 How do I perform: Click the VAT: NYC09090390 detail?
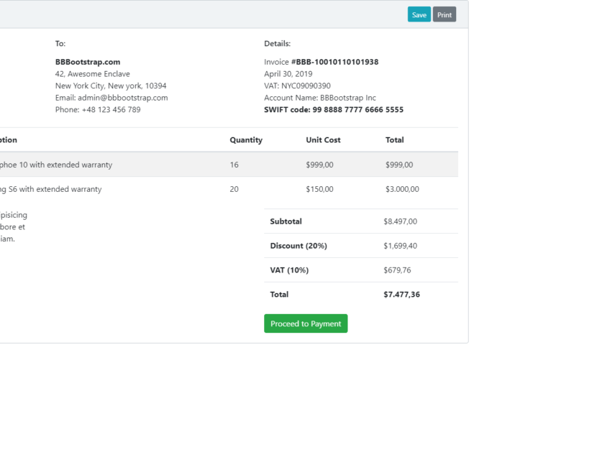pyautogui.click(x=297, y=86)
